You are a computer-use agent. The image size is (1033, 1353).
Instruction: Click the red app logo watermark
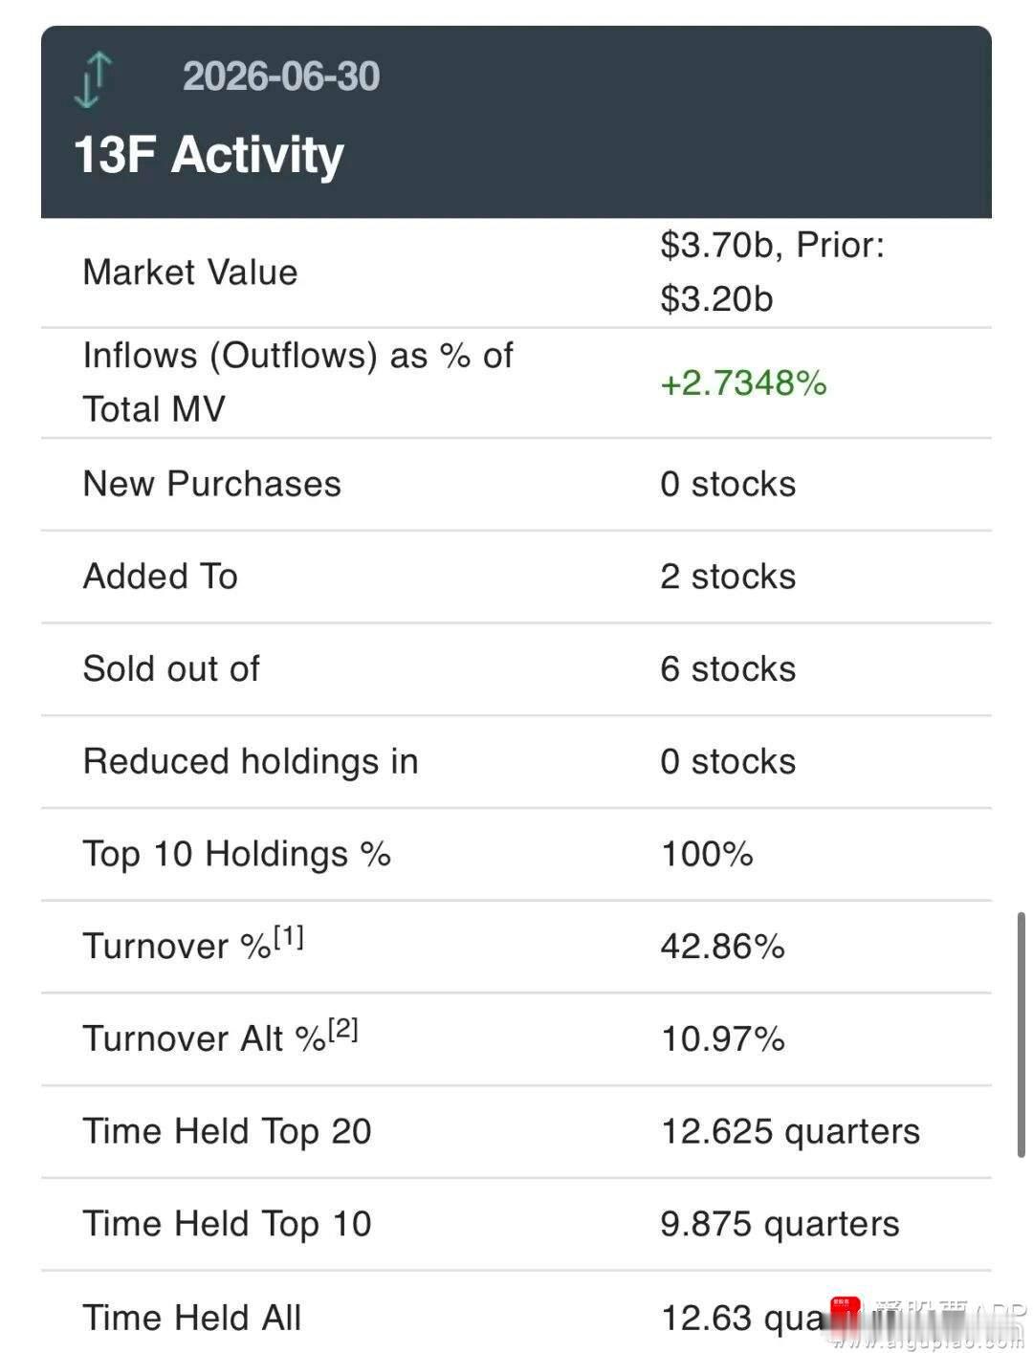(x=846, y=1312)
